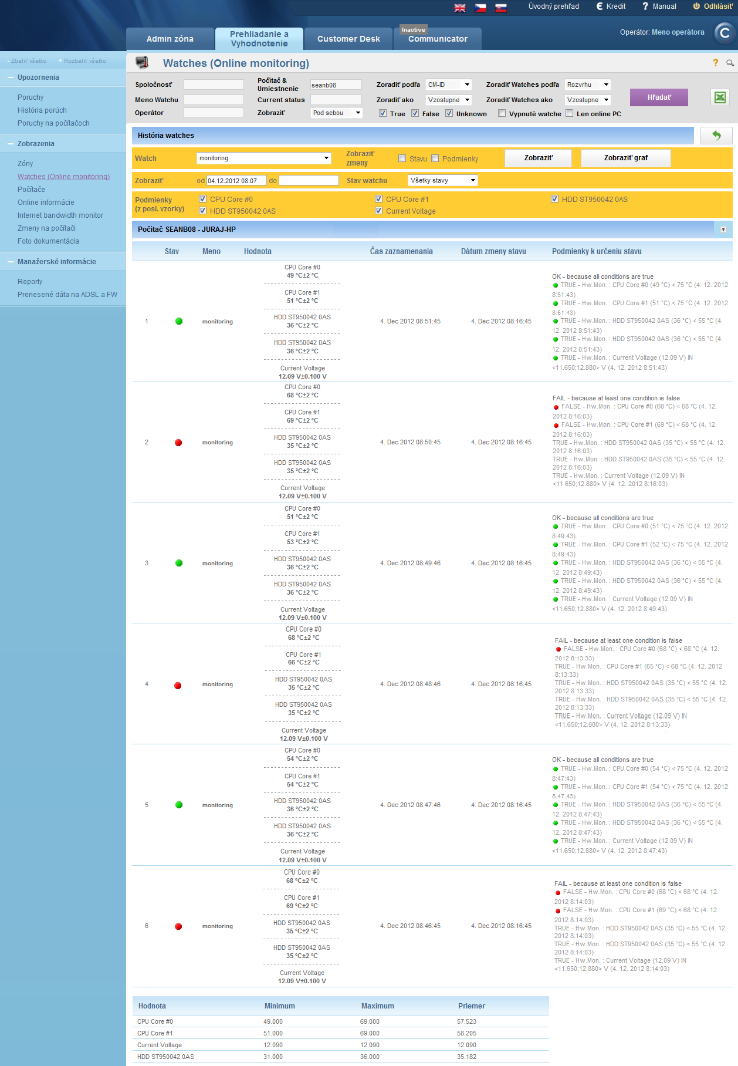
Task: Click the Spoločnosť input field
Action: pyautogui.click(x=214, y=85)
